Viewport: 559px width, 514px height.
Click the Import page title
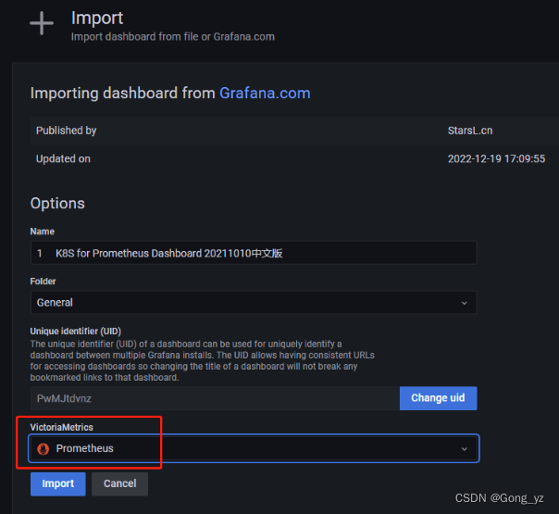pos(97,18)
